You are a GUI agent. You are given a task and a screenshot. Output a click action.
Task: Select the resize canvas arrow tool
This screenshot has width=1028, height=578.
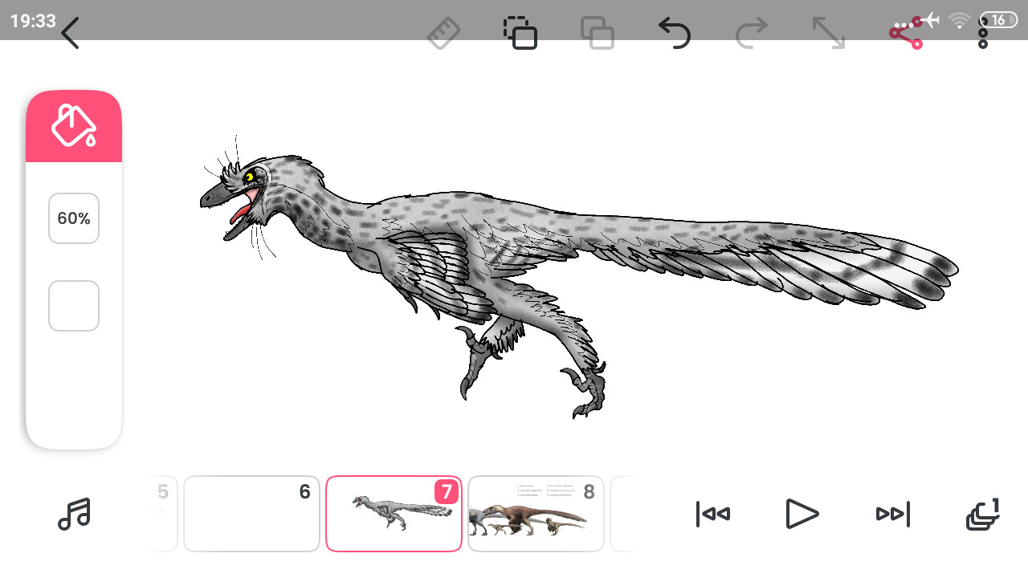pos(828,33)
